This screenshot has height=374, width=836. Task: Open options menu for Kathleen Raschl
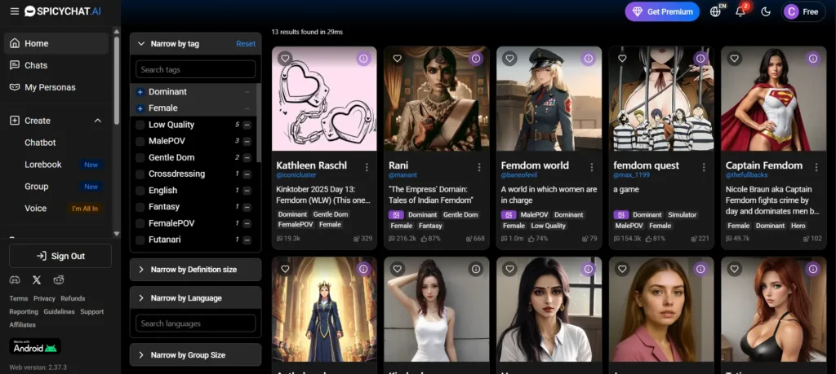[367, 168]
